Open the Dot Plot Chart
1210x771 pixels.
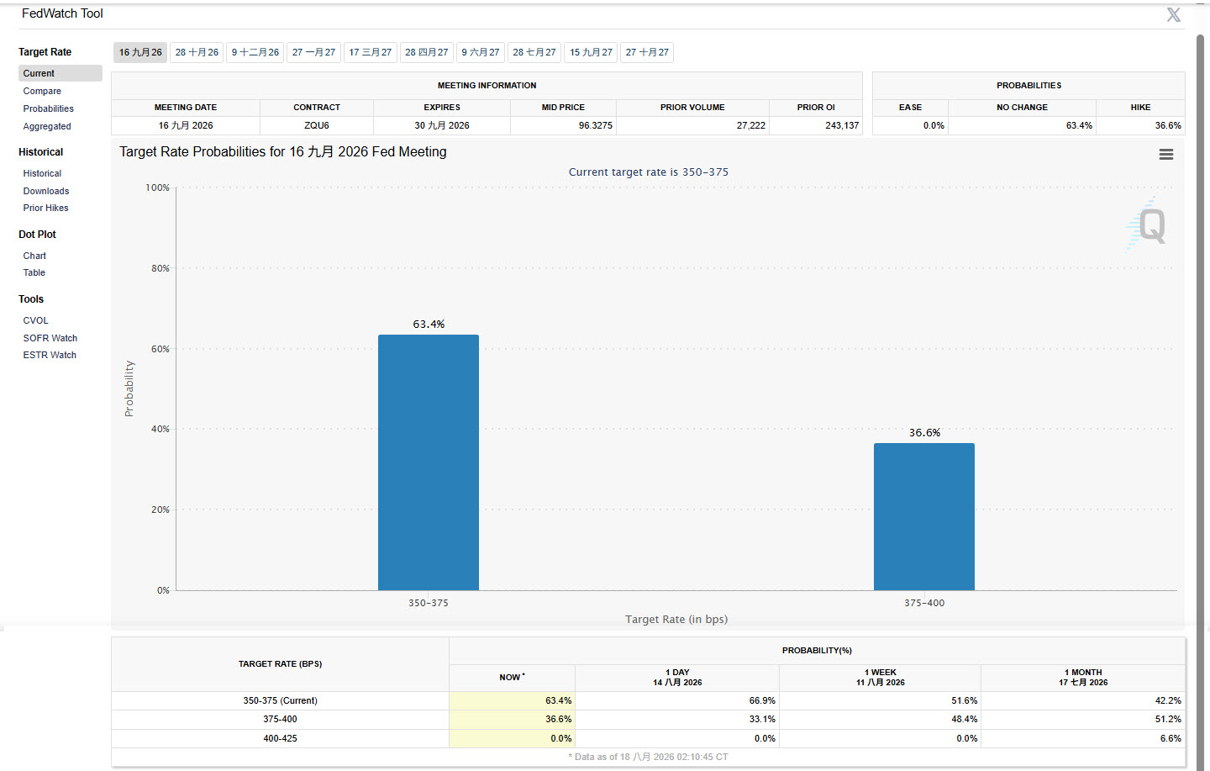(34, 256)
